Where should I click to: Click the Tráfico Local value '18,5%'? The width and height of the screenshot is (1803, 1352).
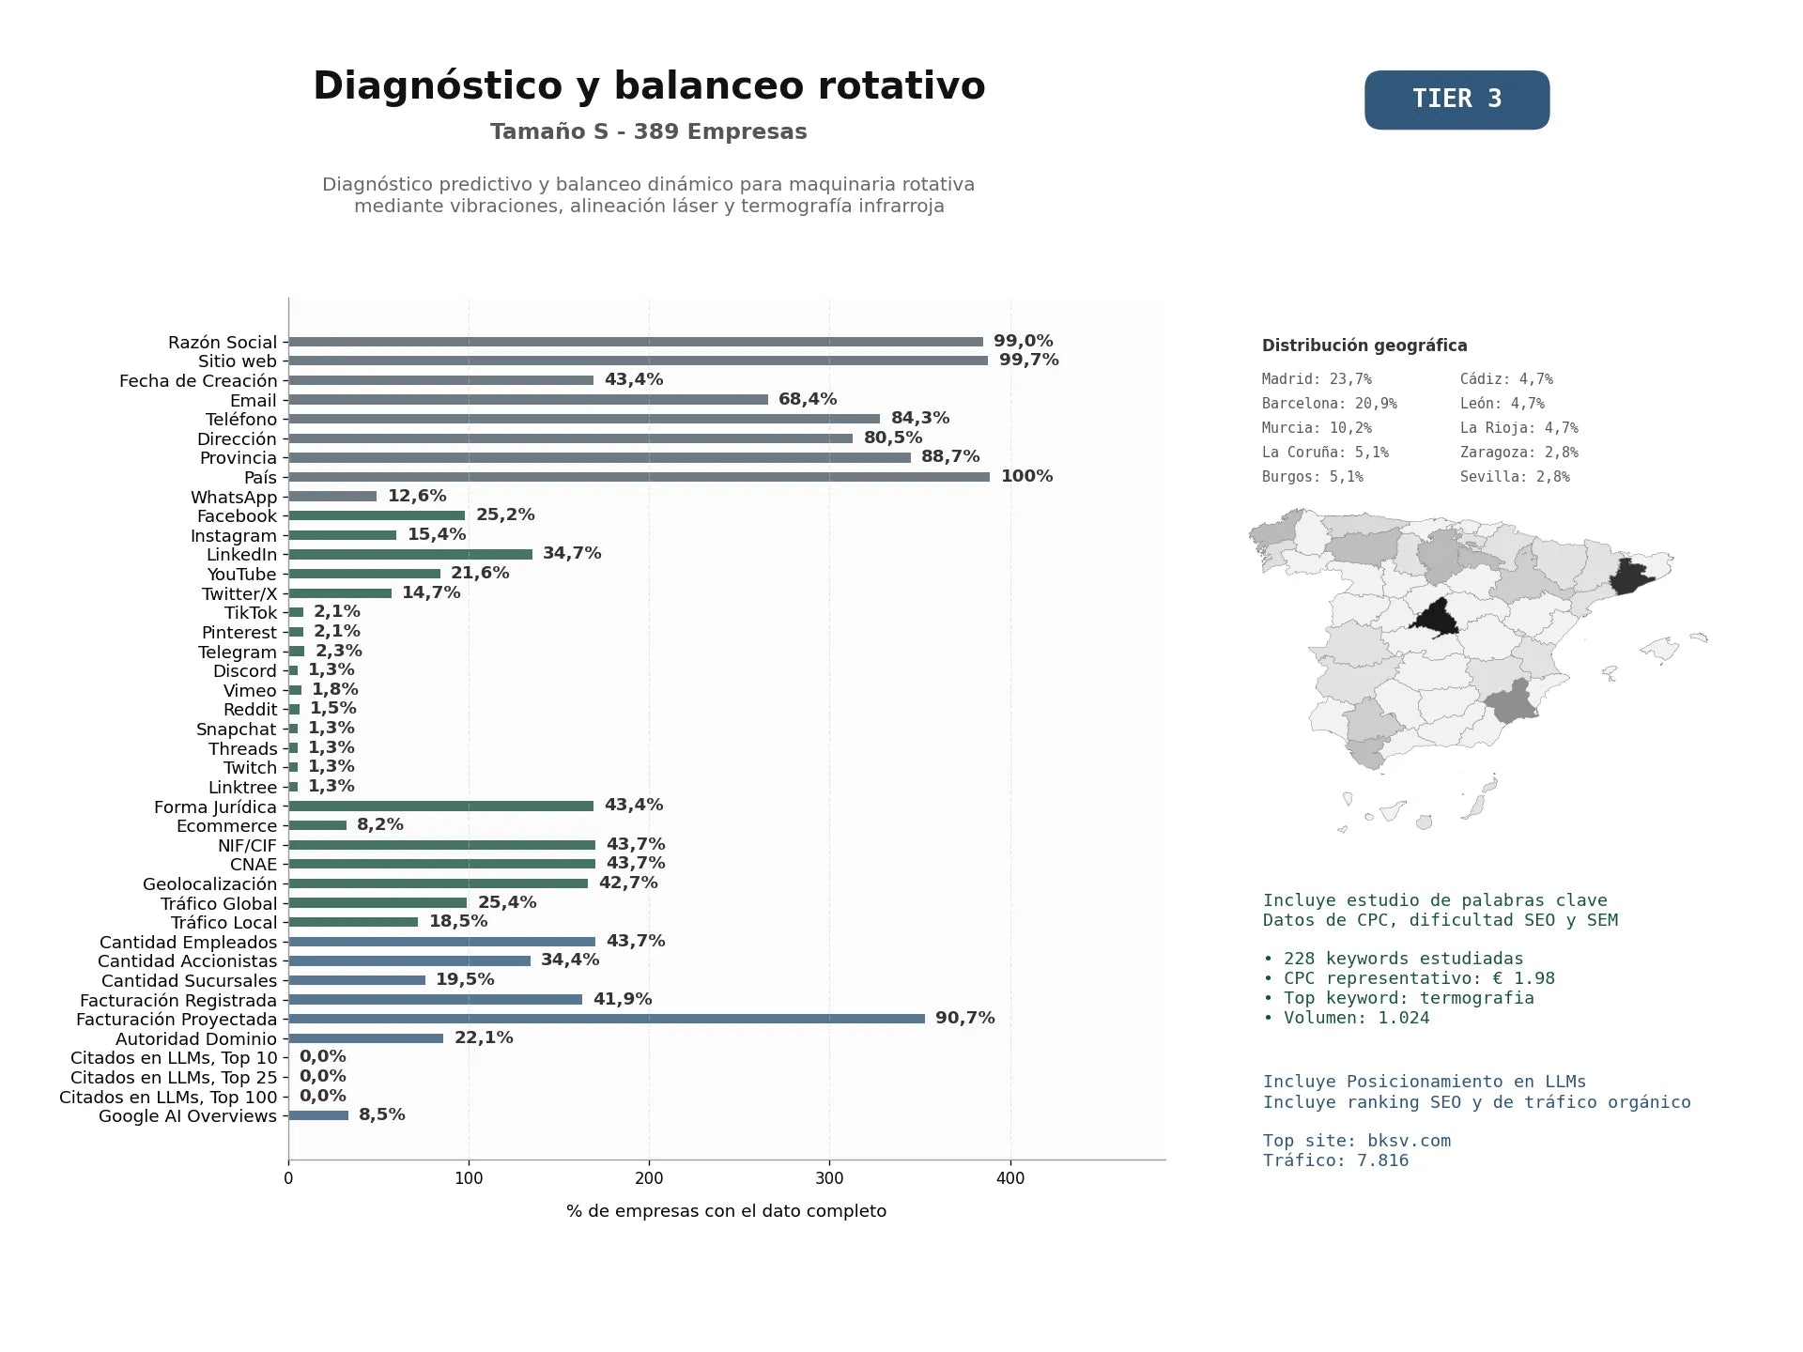coord(458,921)
